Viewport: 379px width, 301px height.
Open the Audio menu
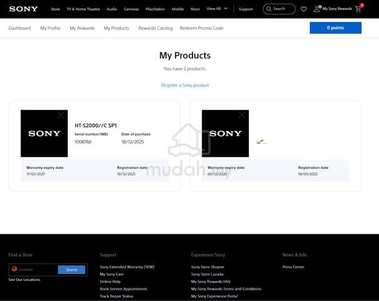tap(112, 9)
